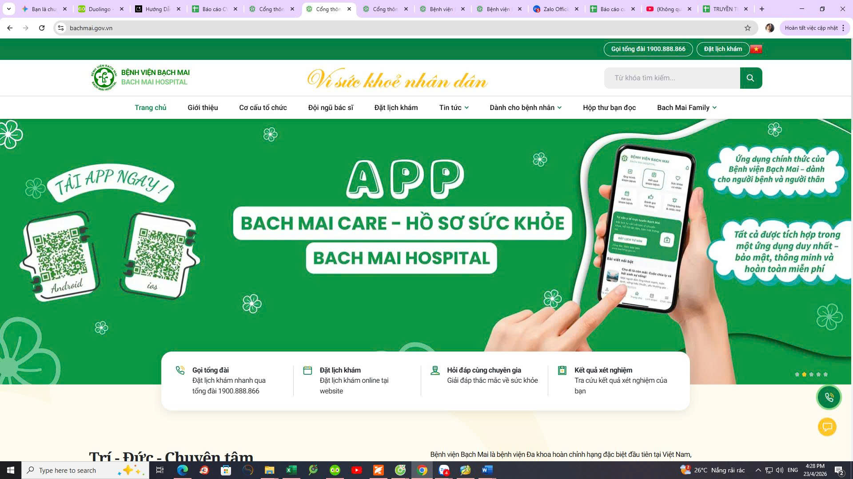
Task: Select the last carousel slide dot
Action: tap(825, 374)
